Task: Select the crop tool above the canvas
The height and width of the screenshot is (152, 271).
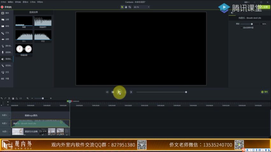Action: tap(130, 7)
